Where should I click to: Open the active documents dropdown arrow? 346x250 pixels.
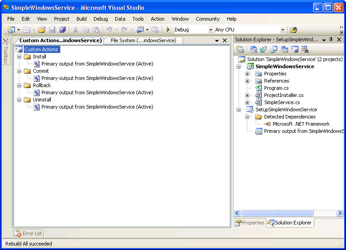(217, 41)
